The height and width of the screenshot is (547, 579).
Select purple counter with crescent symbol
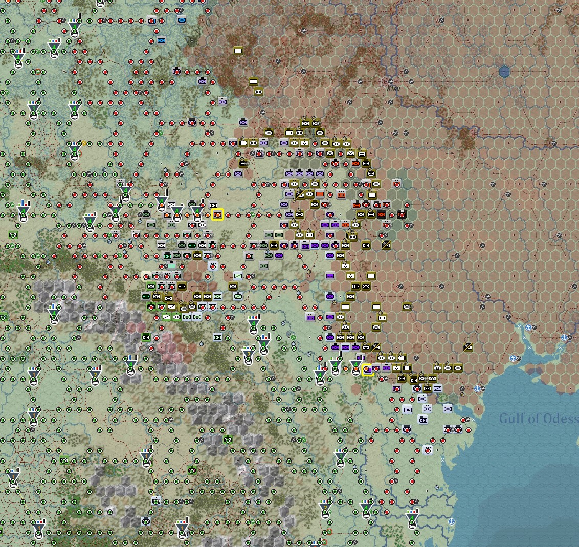330,275
